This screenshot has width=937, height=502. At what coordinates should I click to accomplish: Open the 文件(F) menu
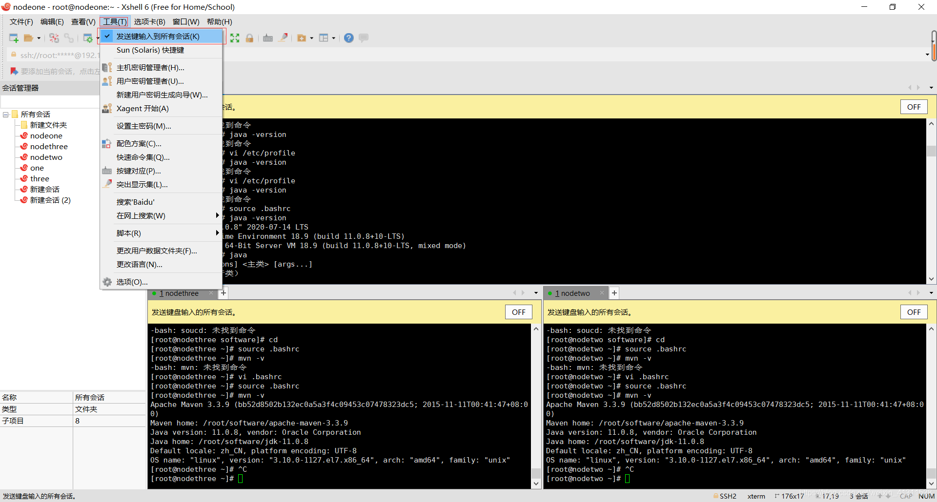(21, 22)
